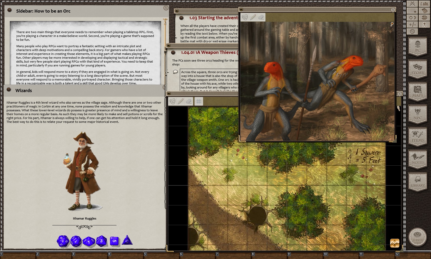Click the pointer figure icon near the gear

pos(424,25)
